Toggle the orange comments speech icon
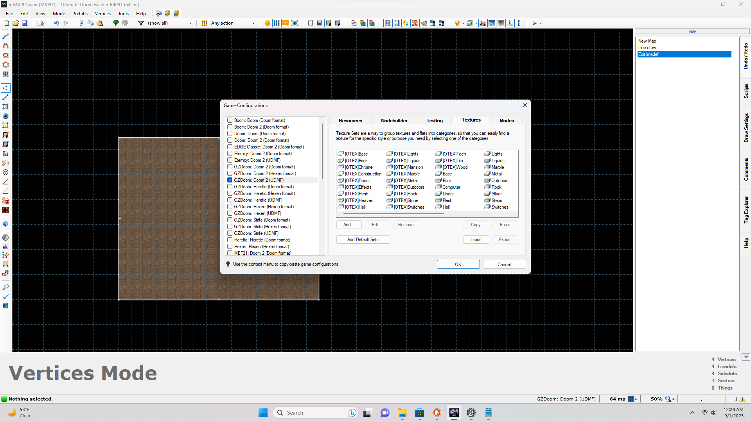Image resolution: width=751 pixels, height=422 pixels. click(286, 23)
